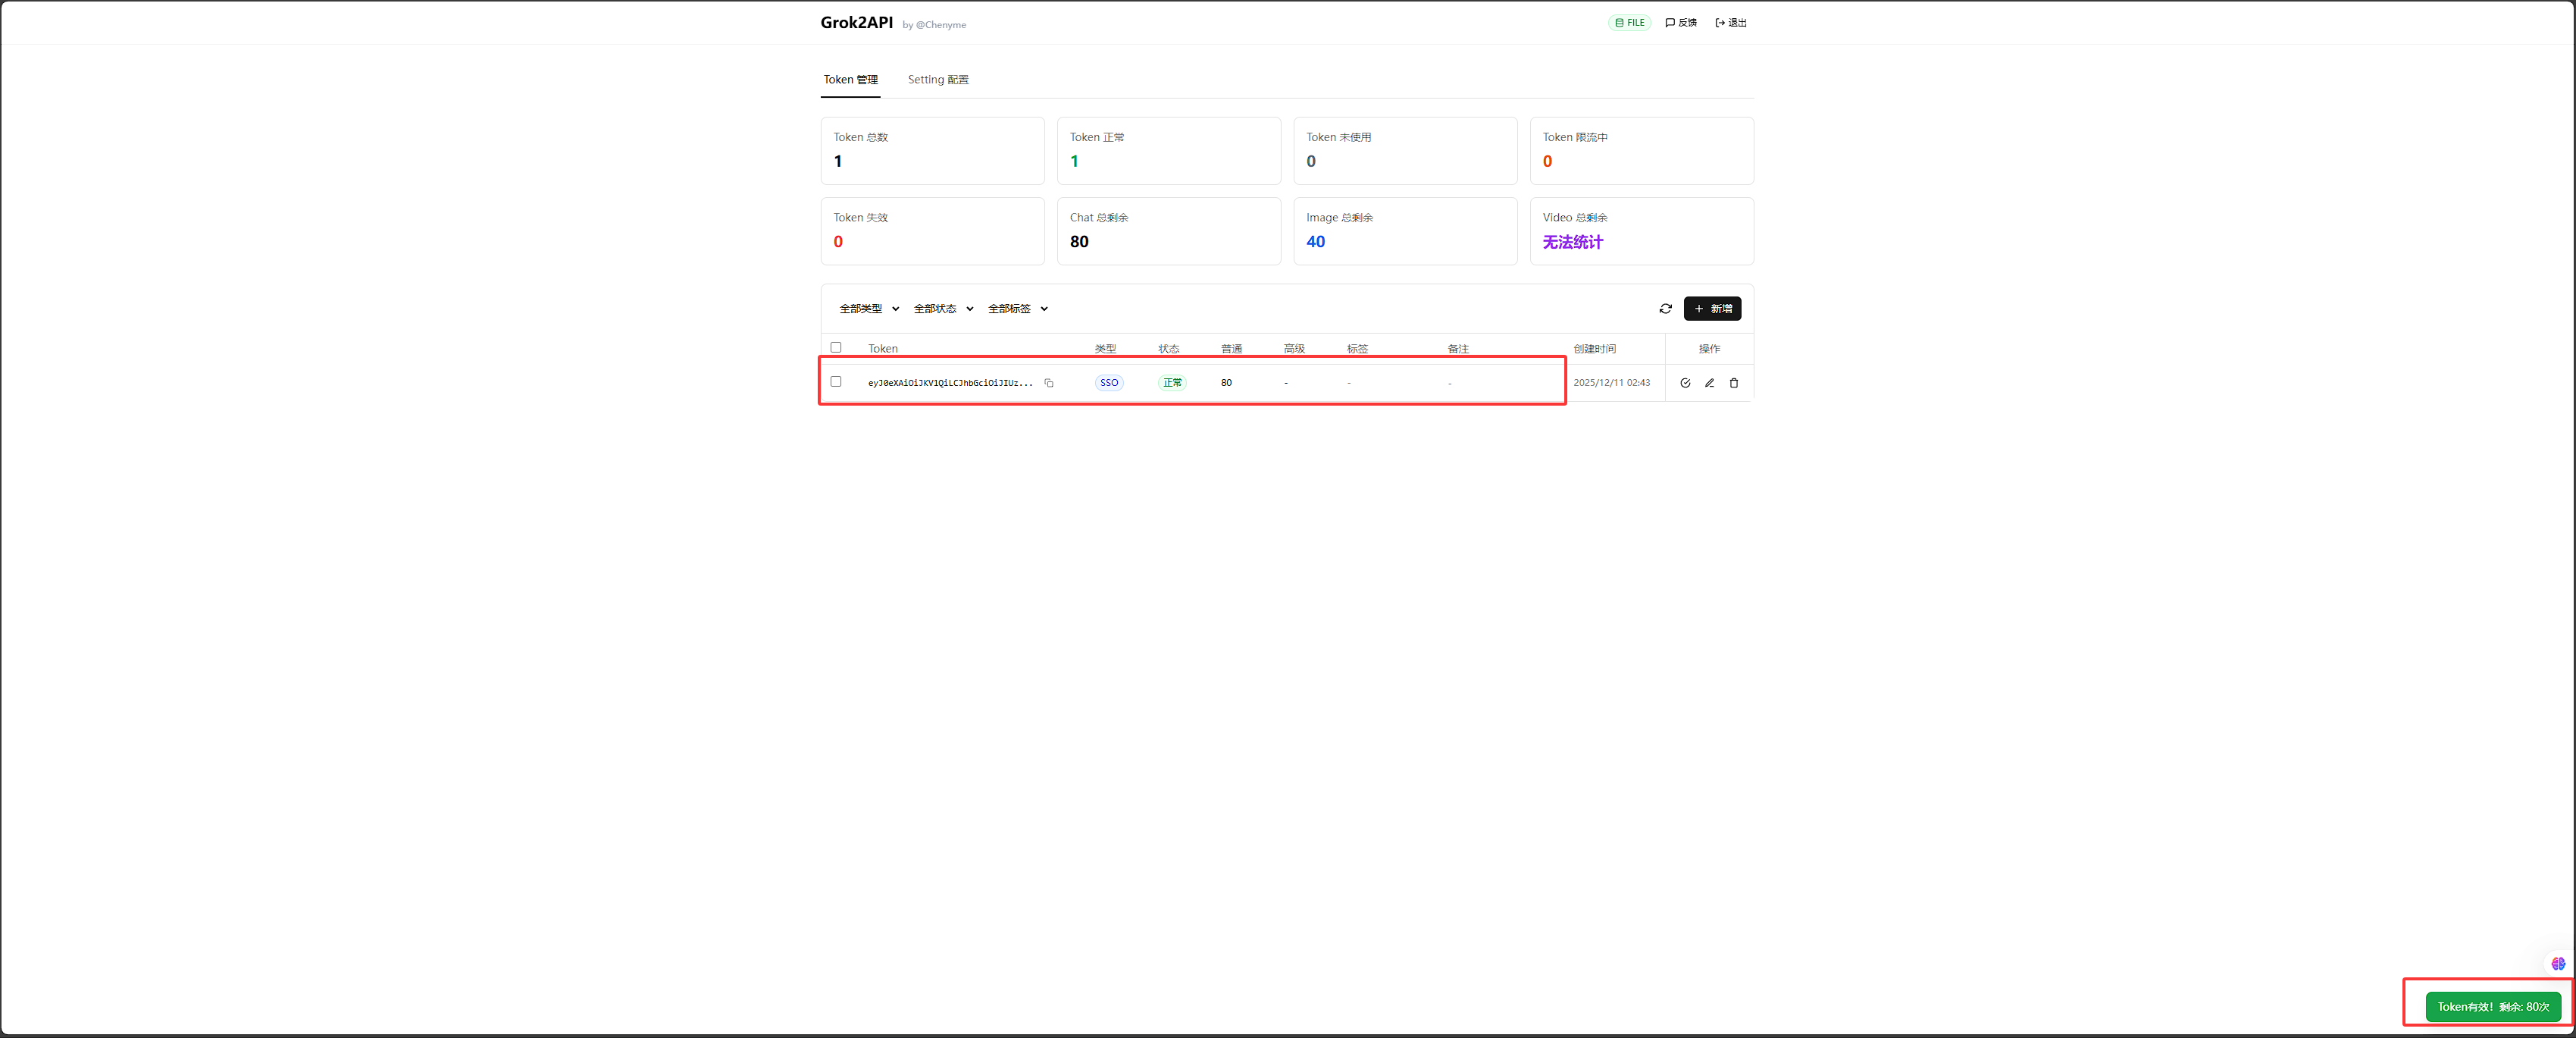Click the 反馈 feedback link
This screenshot has height=1038, width=2576.
(x=1681, y=23)
